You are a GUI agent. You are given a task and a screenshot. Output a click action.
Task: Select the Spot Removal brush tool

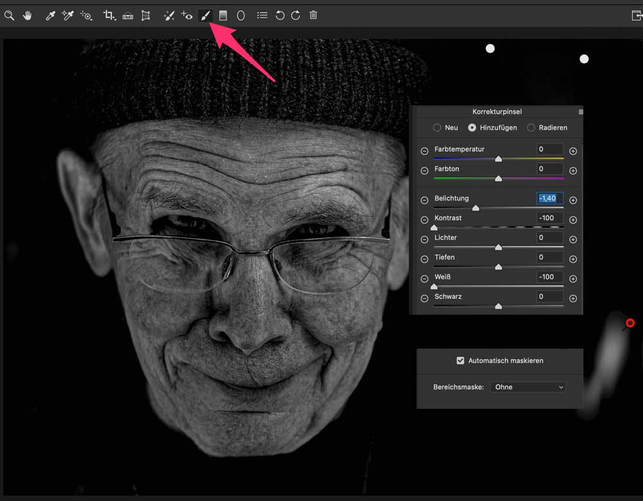click(168, 15)
